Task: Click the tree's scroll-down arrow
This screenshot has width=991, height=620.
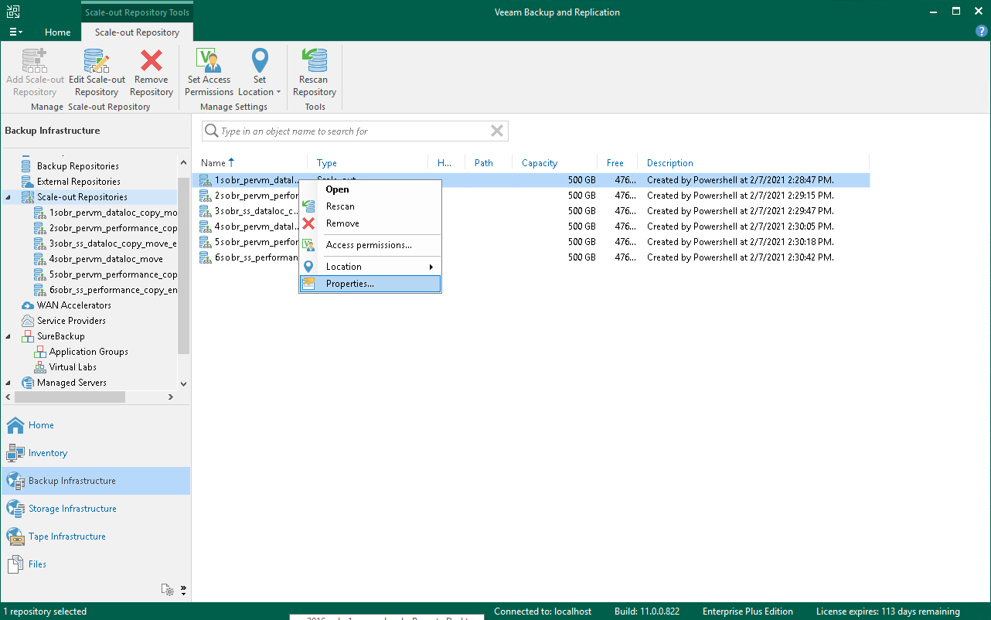Action: [183, 384]
